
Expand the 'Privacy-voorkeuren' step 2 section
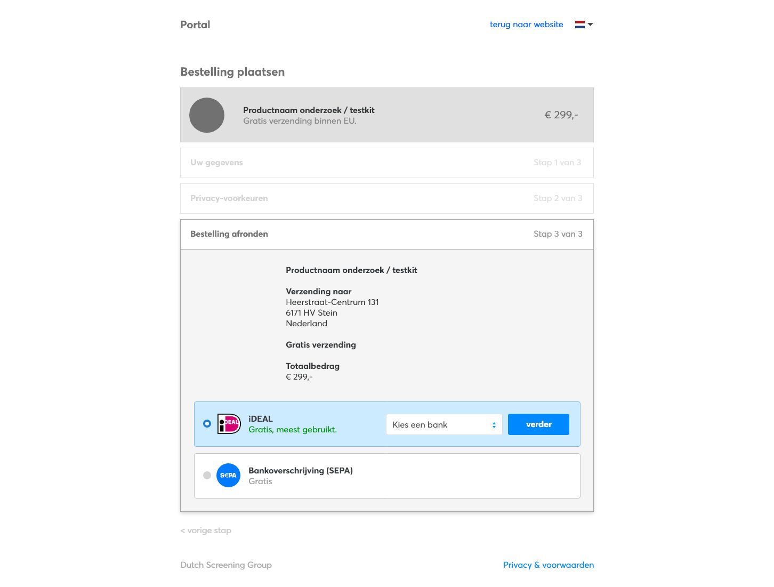(x=387, y=198)
